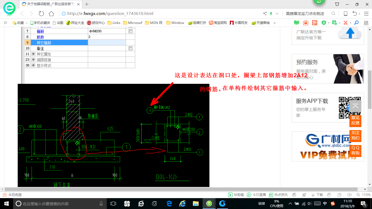Image resolution: width=372 pixels, height=209 pixels.
Task: Click the vertical page scrollbar
Action: coord(370,89)
